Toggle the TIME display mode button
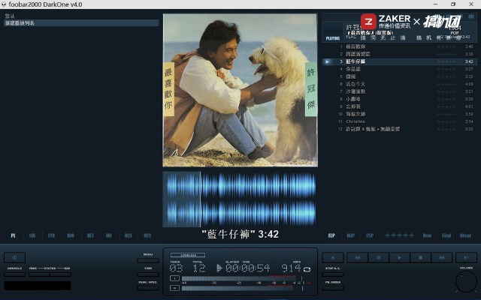This screenshot has height=300, width=481. (x=148, y=274)
